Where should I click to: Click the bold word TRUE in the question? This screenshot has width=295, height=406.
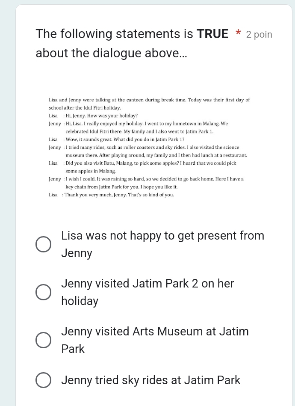212,34
